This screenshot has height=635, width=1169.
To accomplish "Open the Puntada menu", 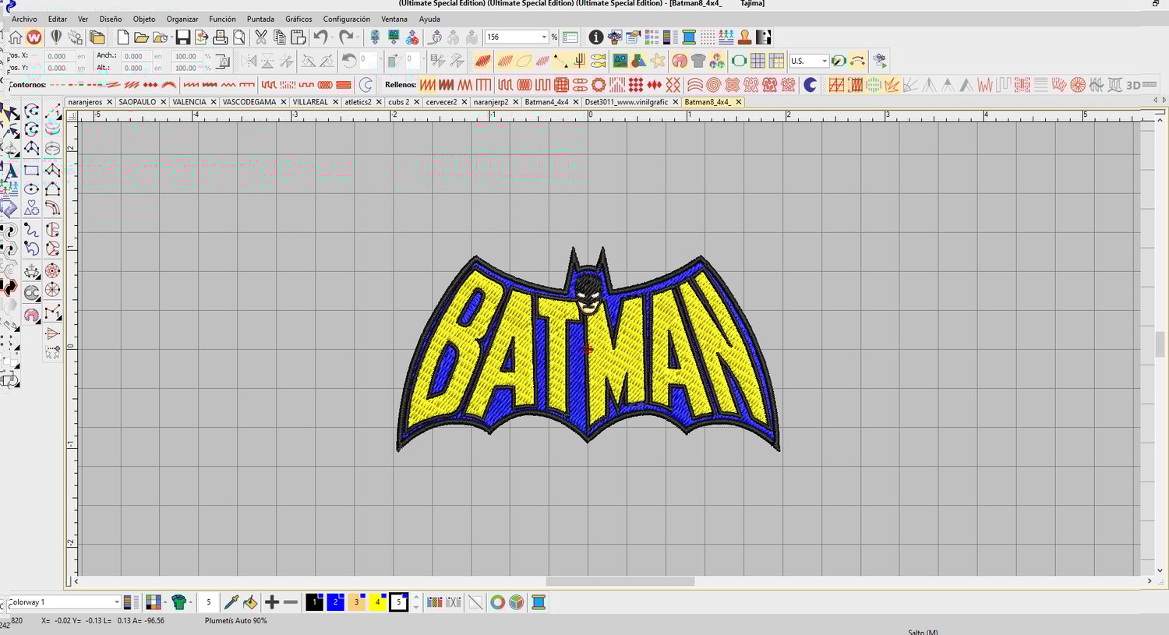I will [x=260, y=19].
